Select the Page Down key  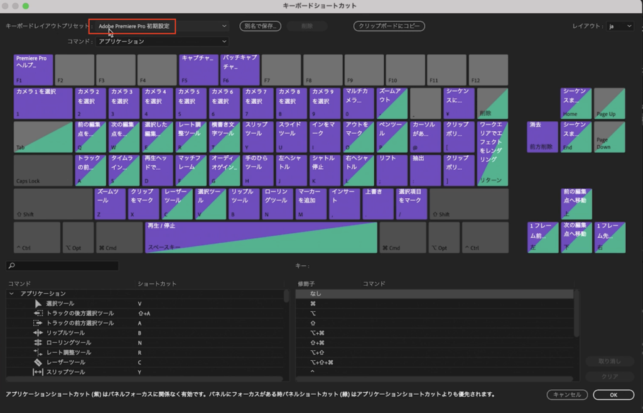pyautogui.click(x=610, y=136)
